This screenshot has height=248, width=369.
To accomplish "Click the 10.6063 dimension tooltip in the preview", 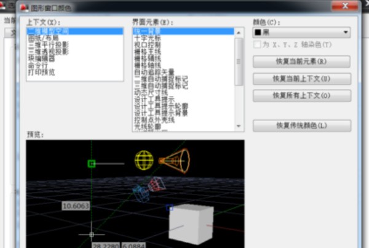I will coord(76,206).
